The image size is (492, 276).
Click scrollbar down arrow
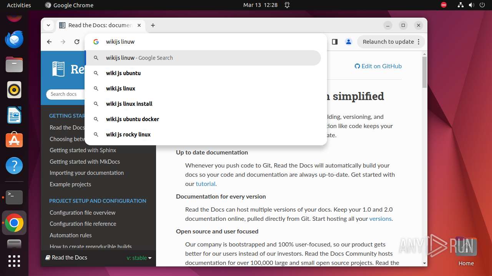coord(424,263)
